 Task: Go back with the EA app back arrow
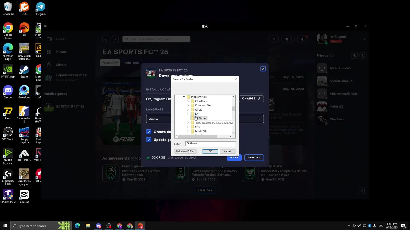(106, 39)
